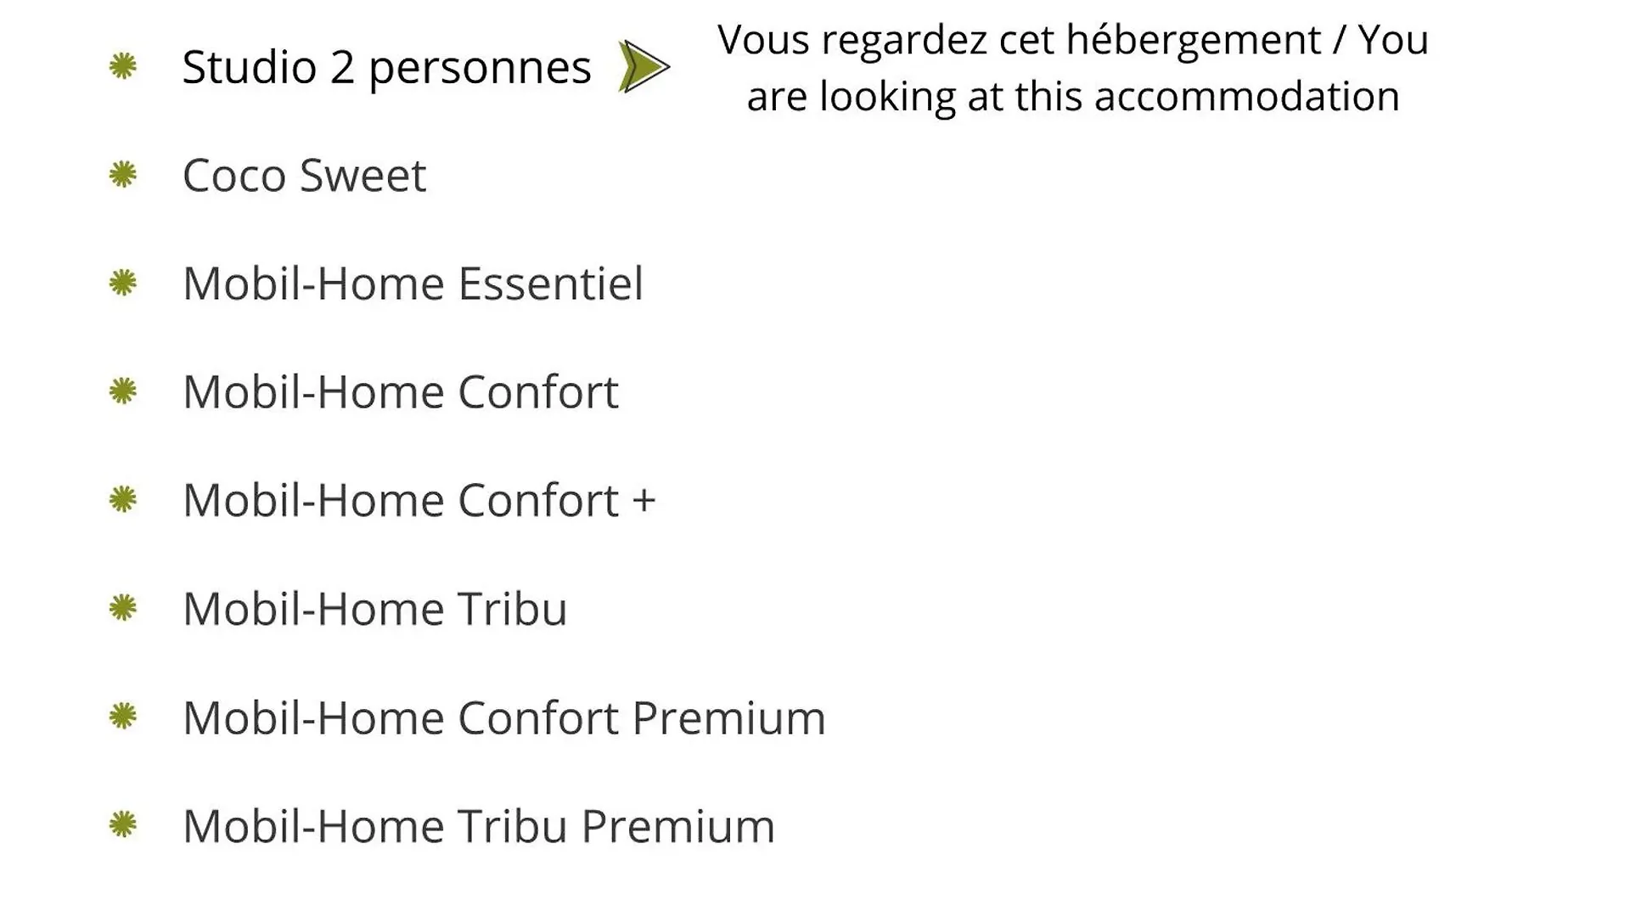The image size is (1630, 917).
Task: Open the Coco Sweet accommodation
Action: 304,175
